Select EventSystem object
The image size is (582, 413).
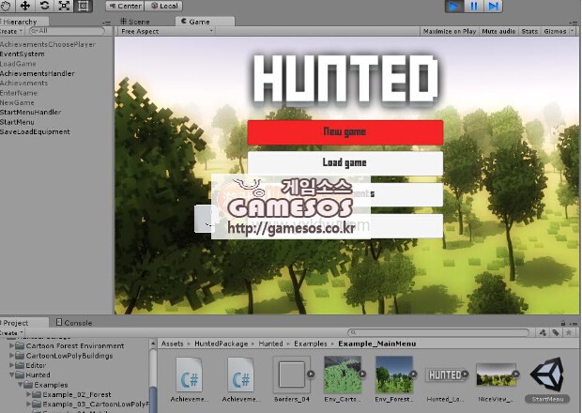23,54
